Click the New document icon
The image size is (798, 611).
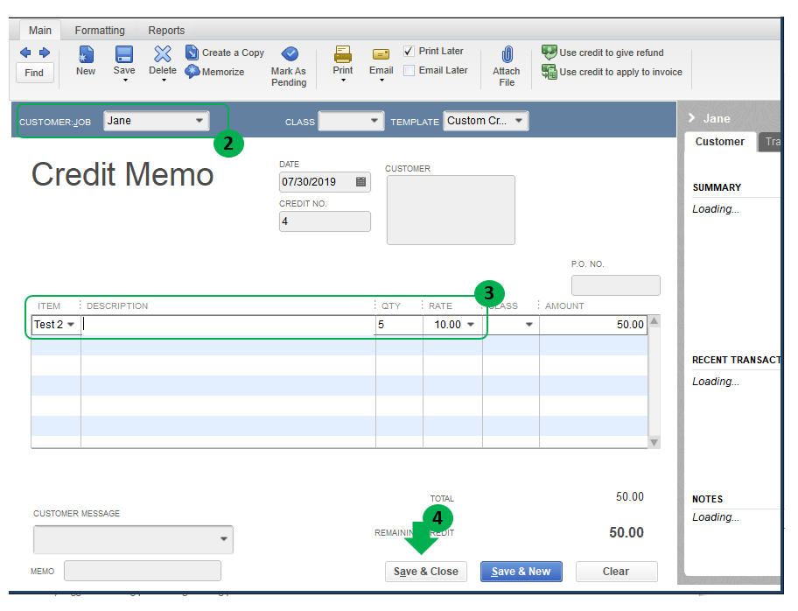pyautogui.click(x=86, y=54)
